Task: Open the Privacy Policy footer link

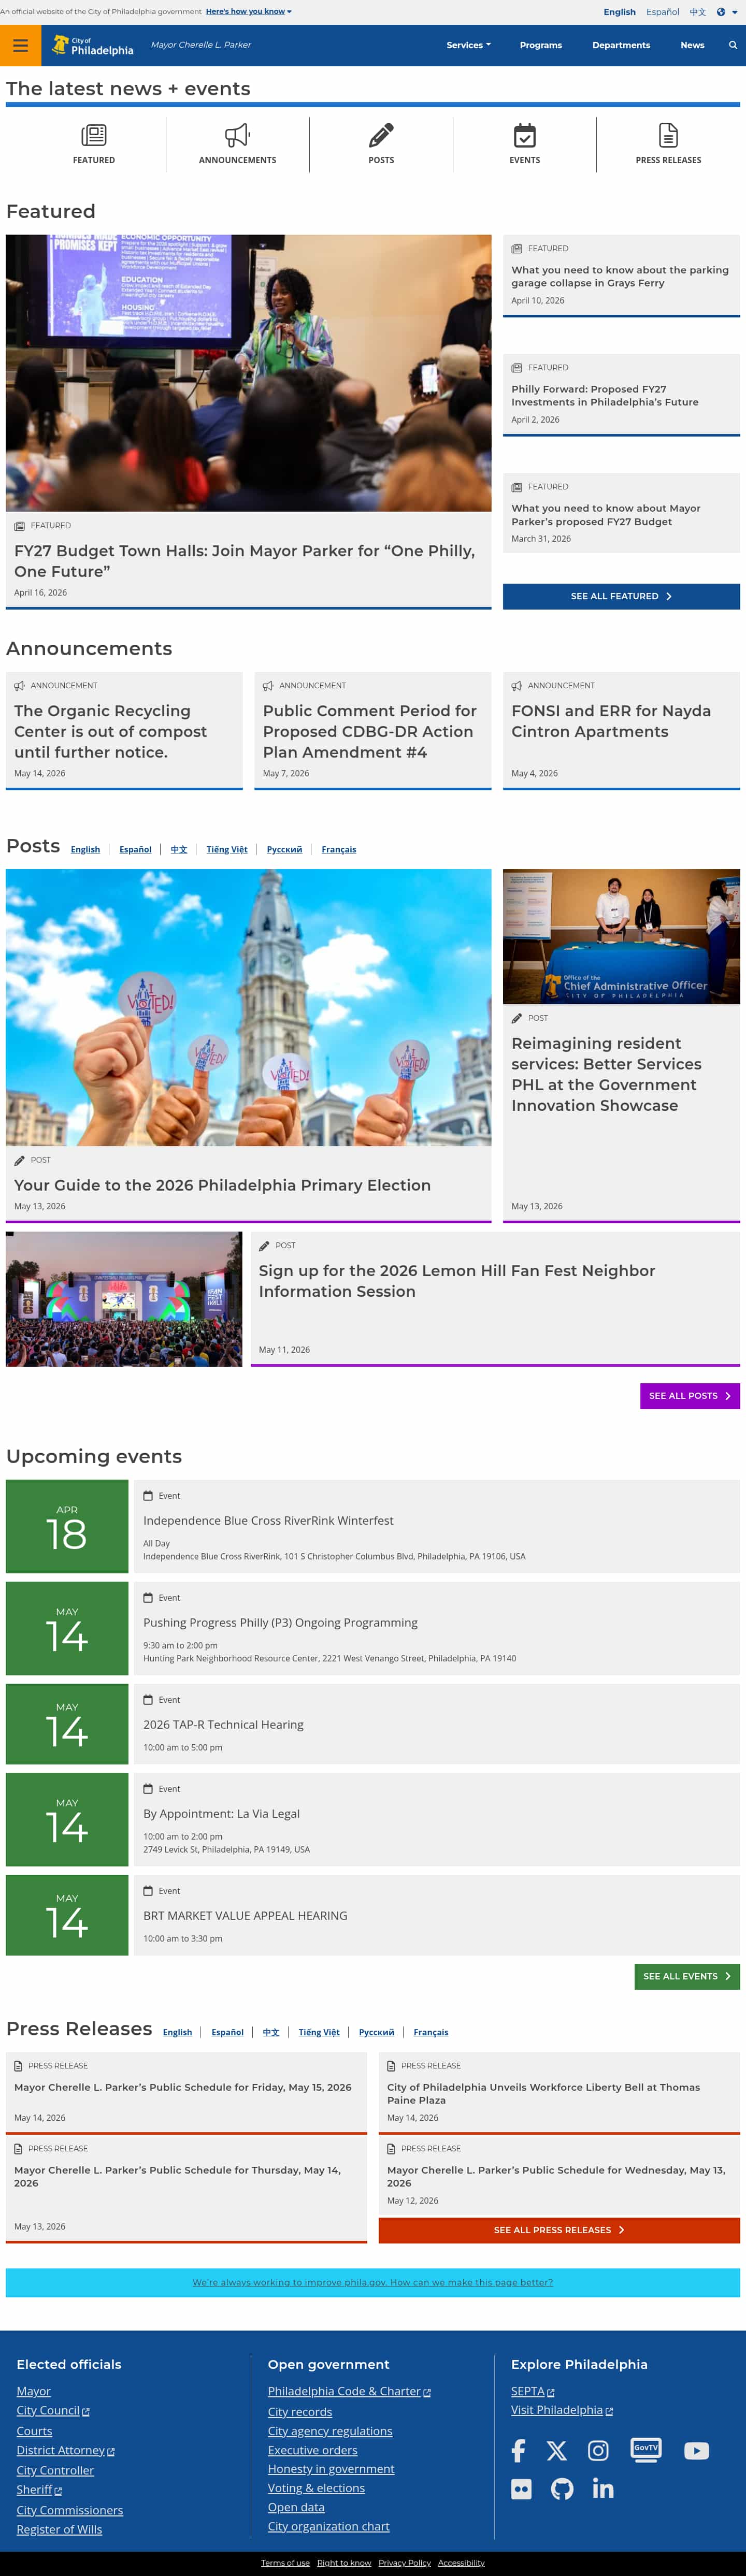Action: tap(404, 2563)
